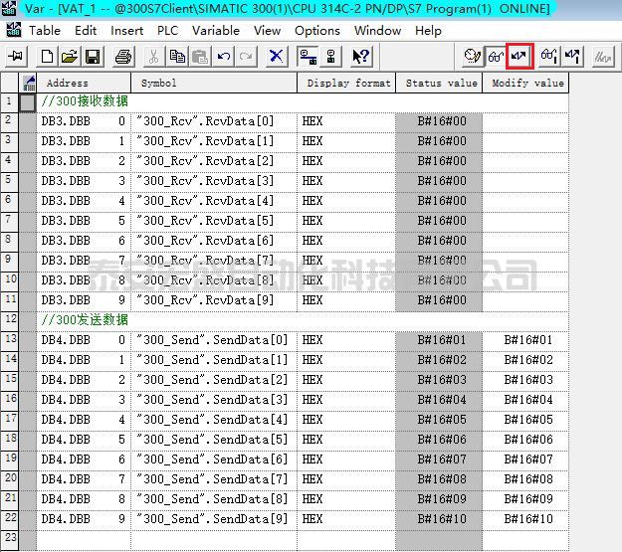The image size is (622, 552).
Task: Click the red-highlighted Modify Variable icon
Action: pos(518,57)
